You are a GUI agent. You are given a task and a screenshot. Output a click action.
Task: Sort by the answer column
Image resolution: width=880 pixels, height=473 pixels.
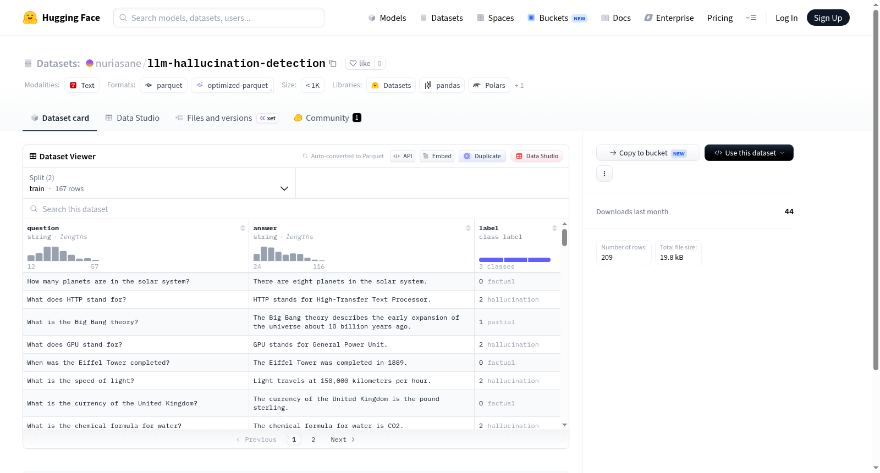click(x=468, y=228)
